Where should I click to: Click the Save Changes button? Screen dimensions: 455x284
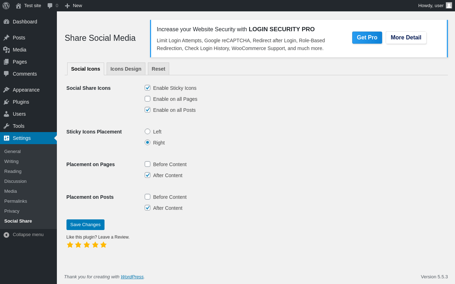click(x=85, y=225)
